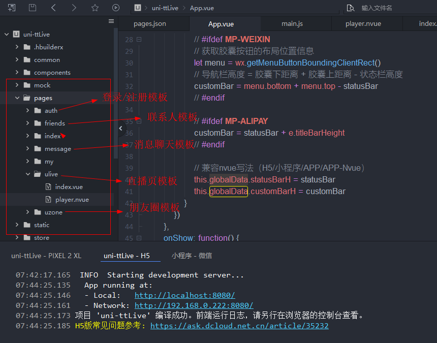Toggle code fold at line 28
This screenshot has width=437, height=343.
pyautogui.click(x=139, y=40)
